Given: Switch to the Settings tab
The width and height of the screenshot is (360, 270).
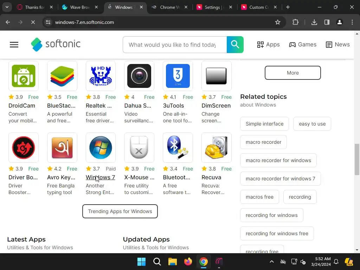Looking at the screenshot, I should coord(214,7).
